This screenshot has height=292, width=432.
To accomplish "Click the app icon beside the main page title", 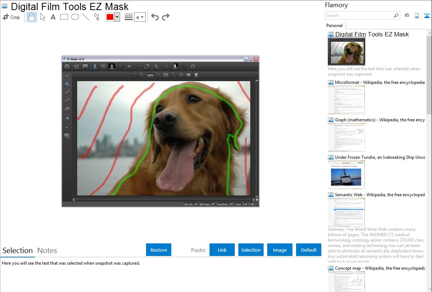I will (x=5, y=6).
